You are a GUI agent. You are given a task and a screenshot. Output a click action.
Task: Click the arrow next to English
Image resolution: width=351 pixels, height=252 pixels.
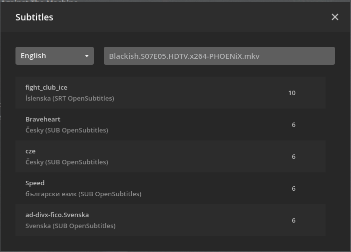pyautogui.click(x=87, y=56)
